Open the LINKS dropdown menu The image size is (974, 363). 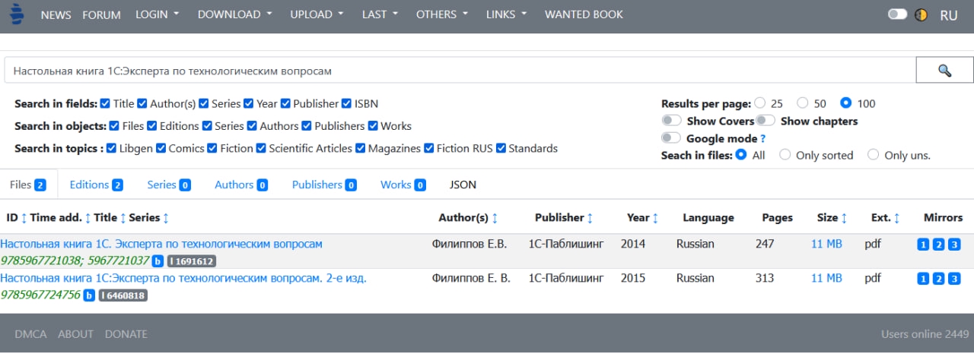click(x=506, y=14)
